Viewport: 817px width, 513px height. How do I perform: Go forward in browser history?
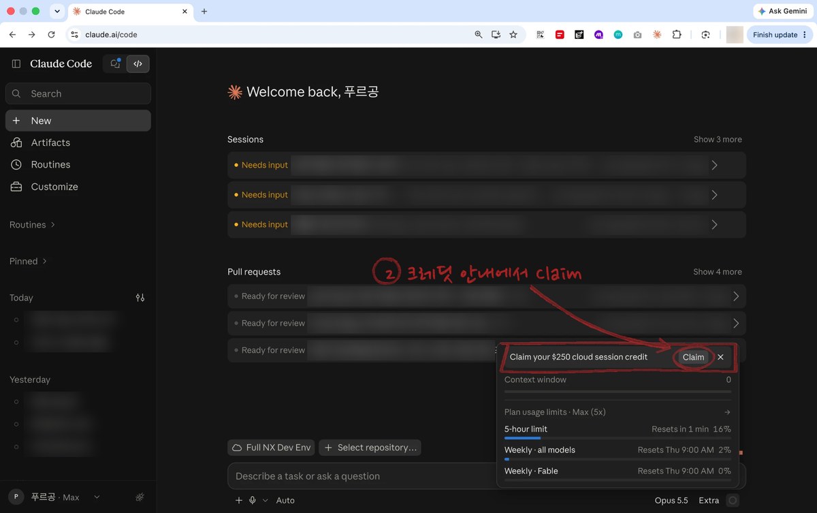[31, 35]
